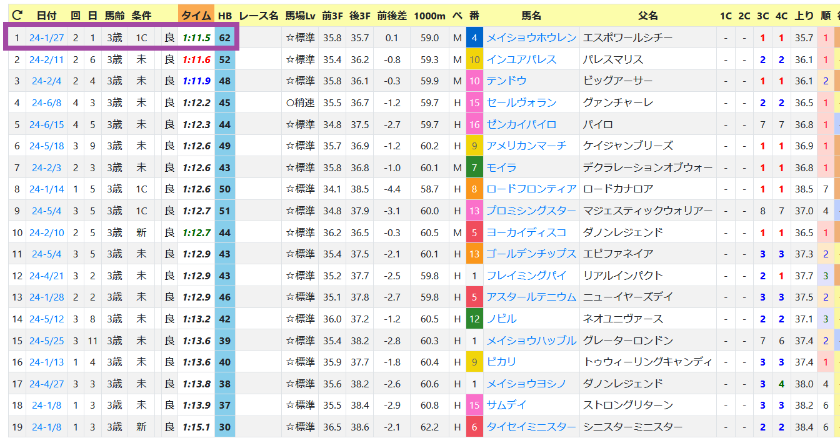Click the ○稍速 track level cell

click(300, 103)
